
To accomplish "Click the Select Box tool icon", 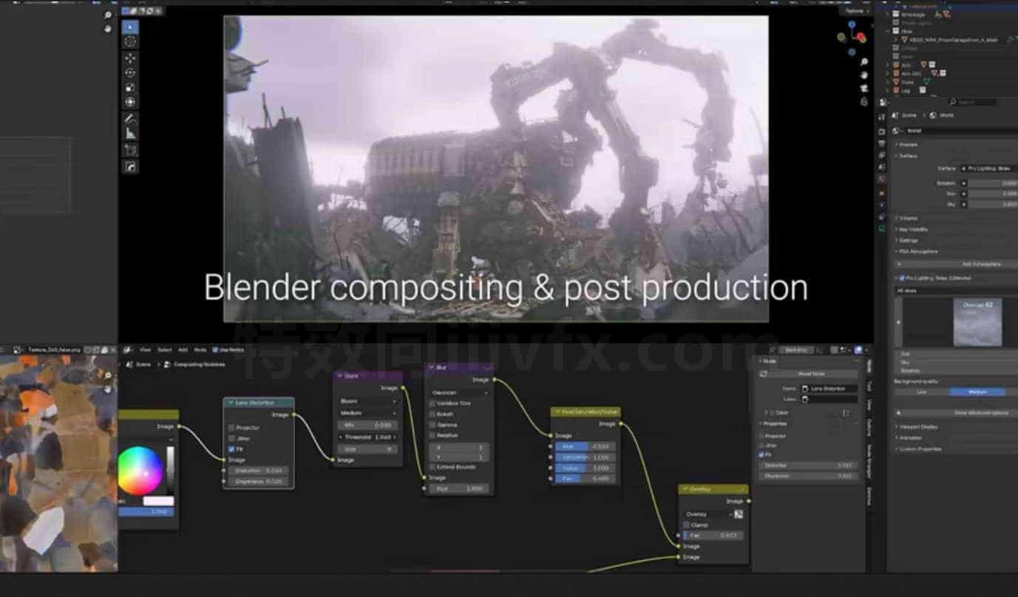I will 130,26.
